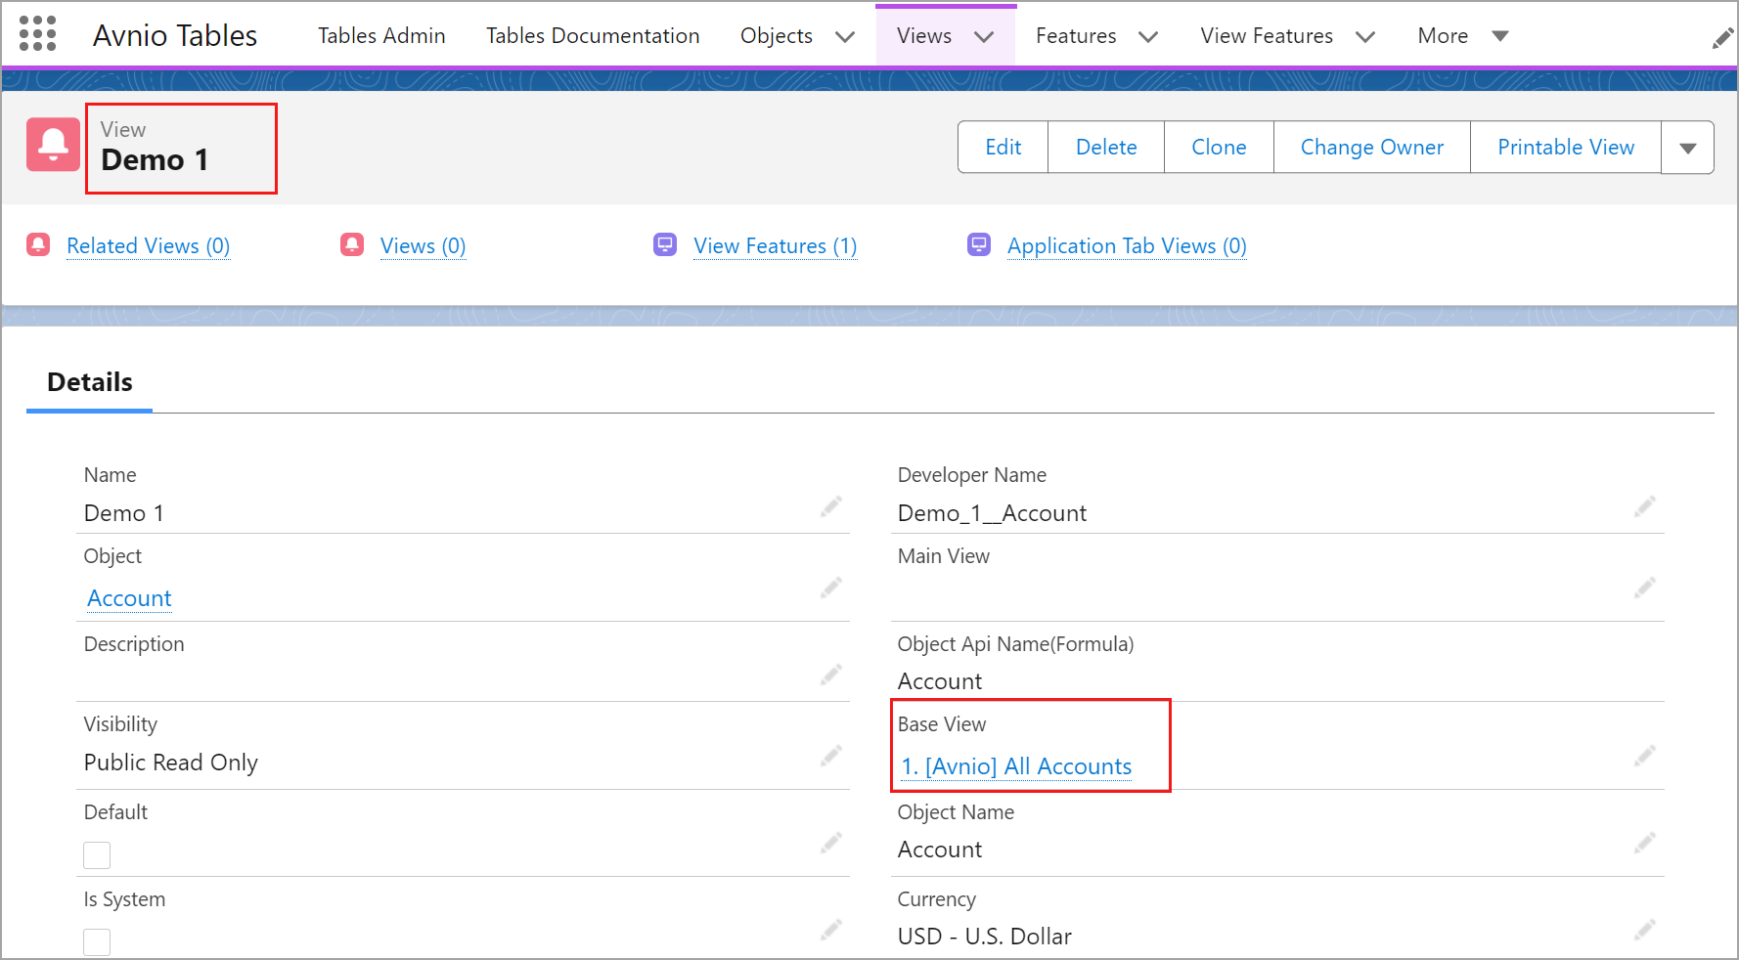Image resolution: width=1739 pixels, height=960 pixels.
Task: Open the More navigation dropdown
Action: pos(1462,36)
